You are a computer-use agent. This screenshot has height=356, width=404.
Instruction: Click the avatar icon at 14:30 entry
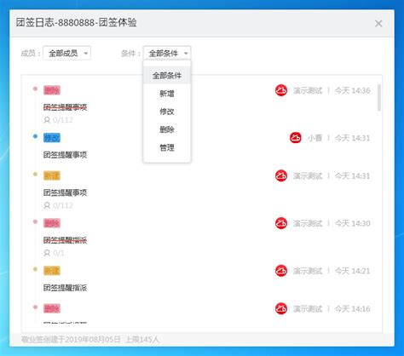[281, 223]
